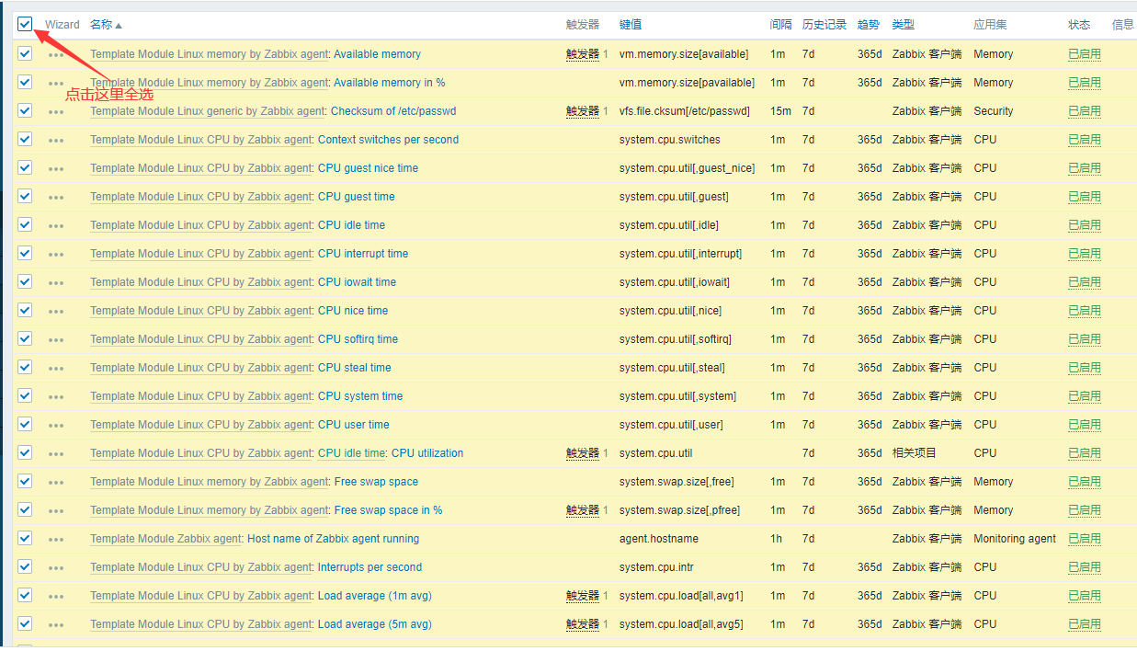This screenshot has width=1137, height=651.
Task: Toggle checkbox for CPU utilization row
Action: click(25, 452)
